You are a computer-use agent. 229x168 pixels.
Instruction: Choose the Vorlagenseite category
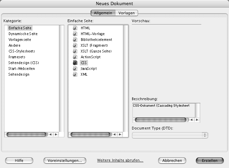pos(20,40)
